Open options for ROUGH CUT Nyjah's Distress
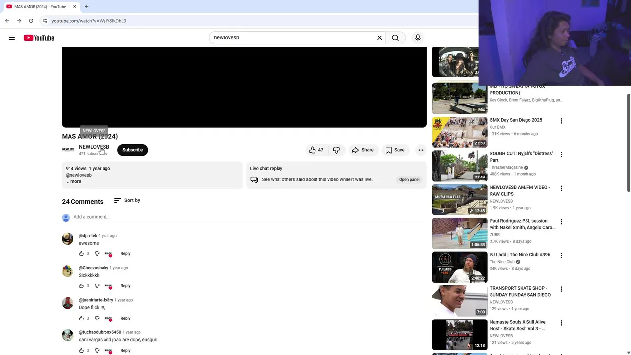Viewport: 631px width, 355px height. click(561, 154)
